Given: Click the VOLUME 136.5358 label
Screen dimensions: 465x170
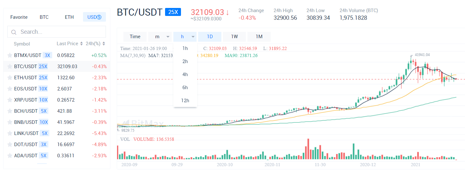Looking at the screenshot, I should (154, 139).
